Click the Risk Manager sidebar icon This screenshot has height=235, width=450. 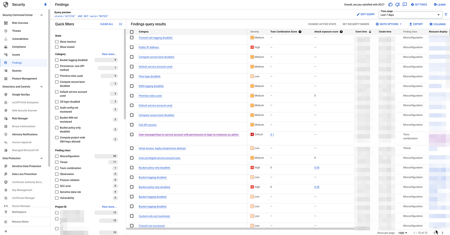6,118
